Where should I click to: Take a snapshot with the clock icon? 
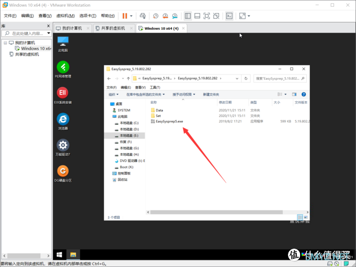coord(155,16)
